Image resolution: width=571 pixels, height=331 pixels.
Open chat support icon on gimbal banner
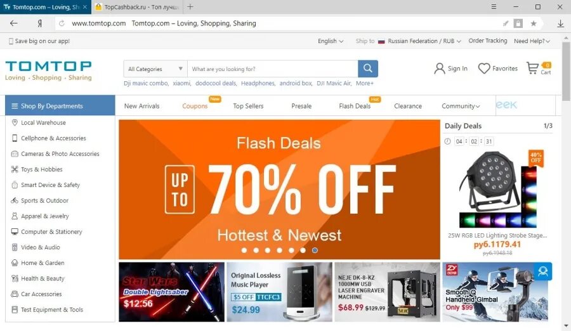543,271
